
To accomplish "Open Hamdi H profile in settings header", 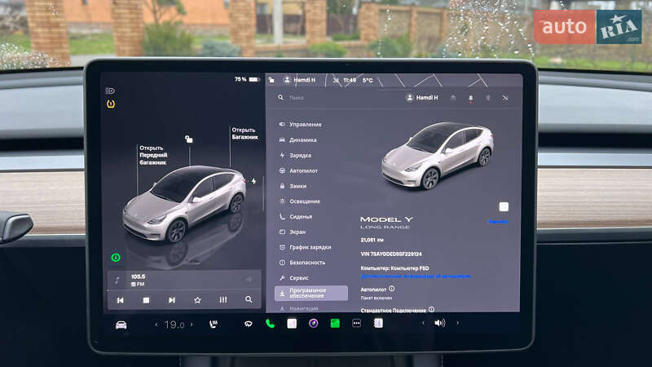I will (421, 97).
